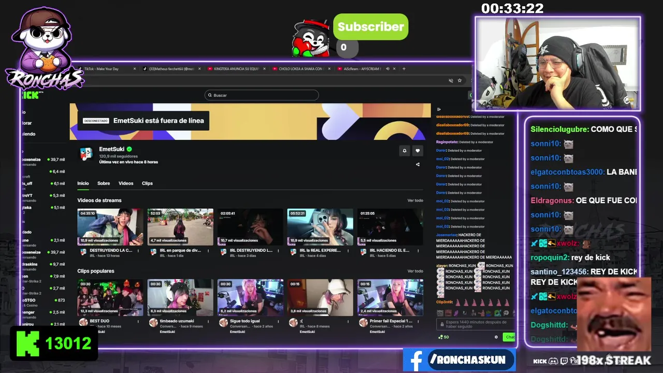Click the EmetSuki channel name
Viewport: 663px width, 373px height.
pos(112,149)
